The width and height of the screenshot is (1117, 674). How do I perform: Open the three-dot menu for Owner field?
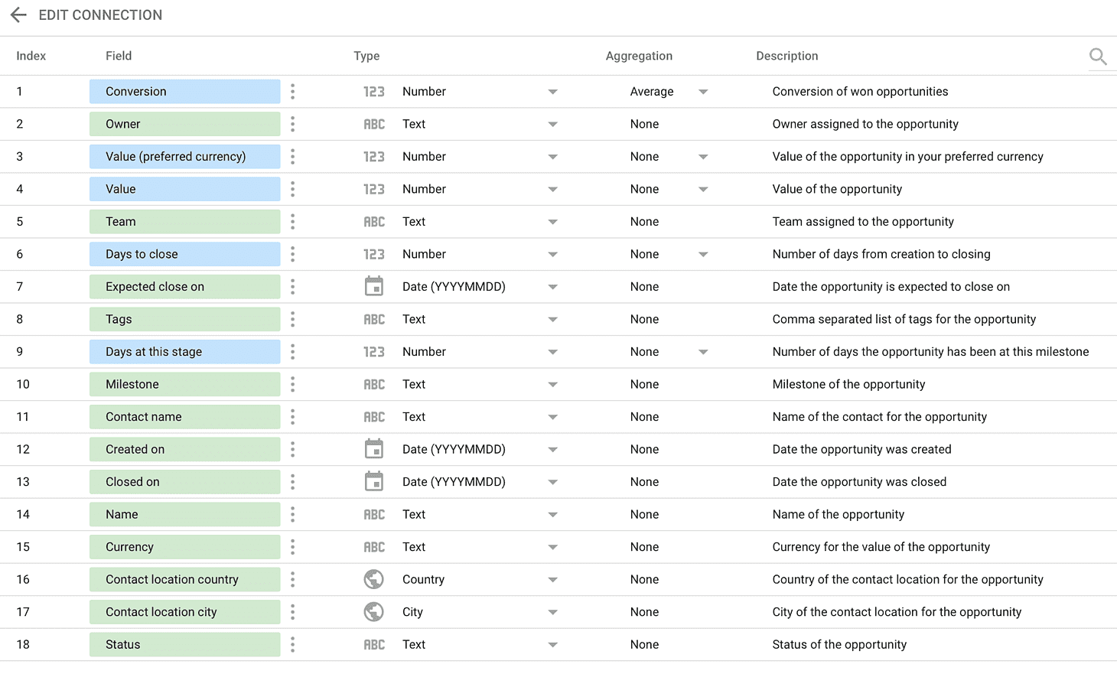(293, 124)
